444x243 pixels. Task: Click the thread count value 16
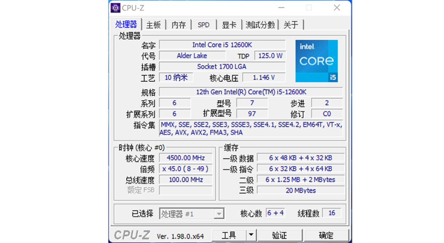click(332, 213)
